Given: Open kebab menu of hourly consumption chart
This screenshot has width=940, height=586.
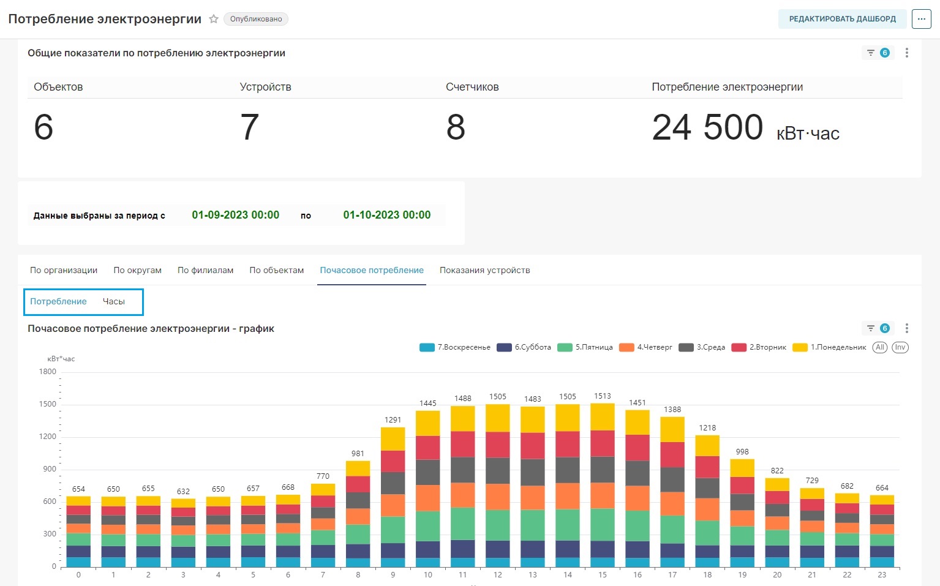Looking at the screenshot, I should click(x=907, y=328).
